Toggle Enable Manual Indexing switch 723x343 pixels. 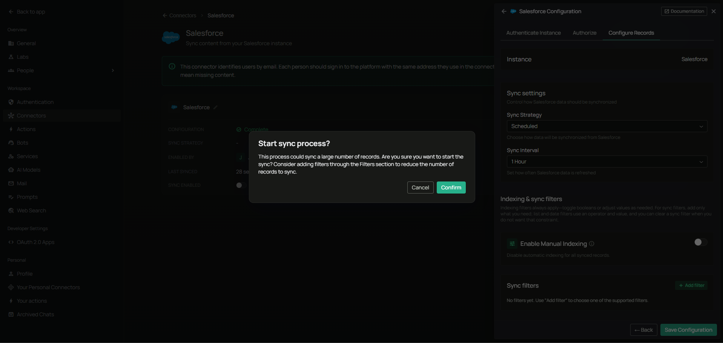tap(701, 242)
